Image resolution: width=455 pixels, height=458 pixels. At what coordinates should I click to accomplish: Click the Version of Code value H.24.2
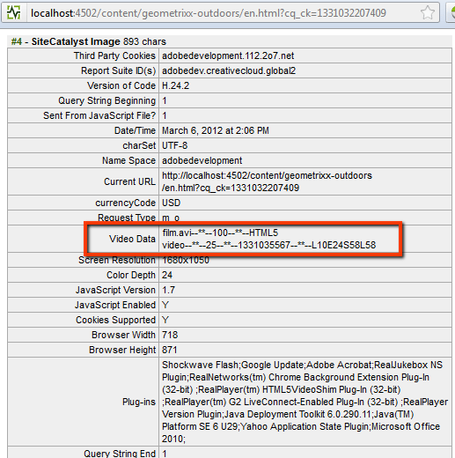click(x=175, y=85)
